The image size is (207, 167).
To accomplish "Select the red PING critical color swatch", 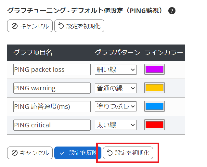I will [154, 125].
